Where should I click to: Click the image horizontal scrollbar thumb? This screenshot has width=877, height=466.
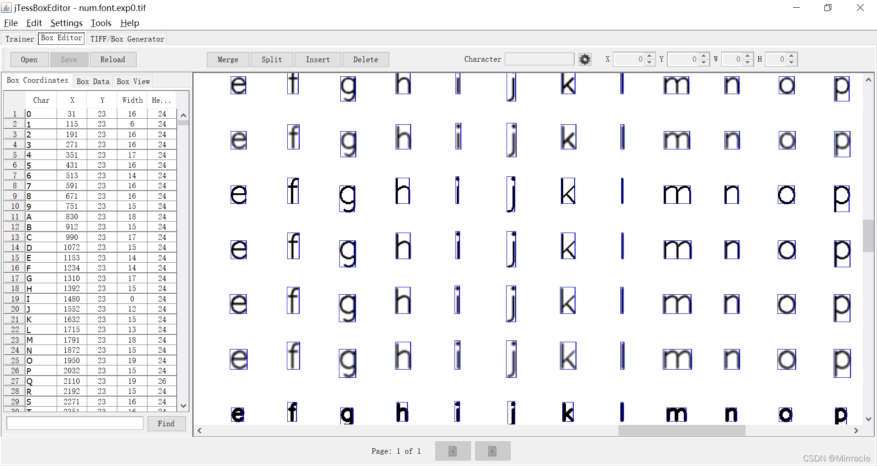682,430
